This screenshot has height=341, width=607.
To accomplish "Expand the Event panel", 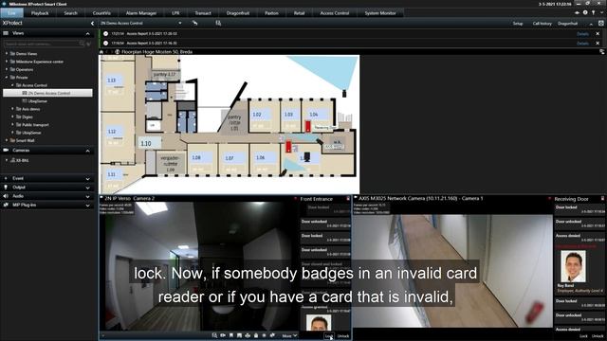I will tap(87, 179).
